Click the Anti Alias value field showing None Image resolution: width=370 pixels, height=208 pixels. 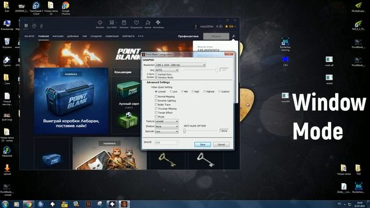pyautogui.click(x=224, y=131)
